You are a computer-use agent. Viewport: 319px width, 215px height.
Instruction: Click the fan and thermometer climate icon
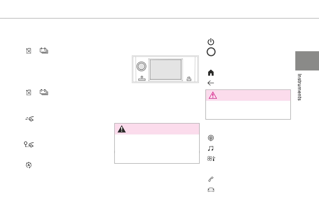click(211, 158)
